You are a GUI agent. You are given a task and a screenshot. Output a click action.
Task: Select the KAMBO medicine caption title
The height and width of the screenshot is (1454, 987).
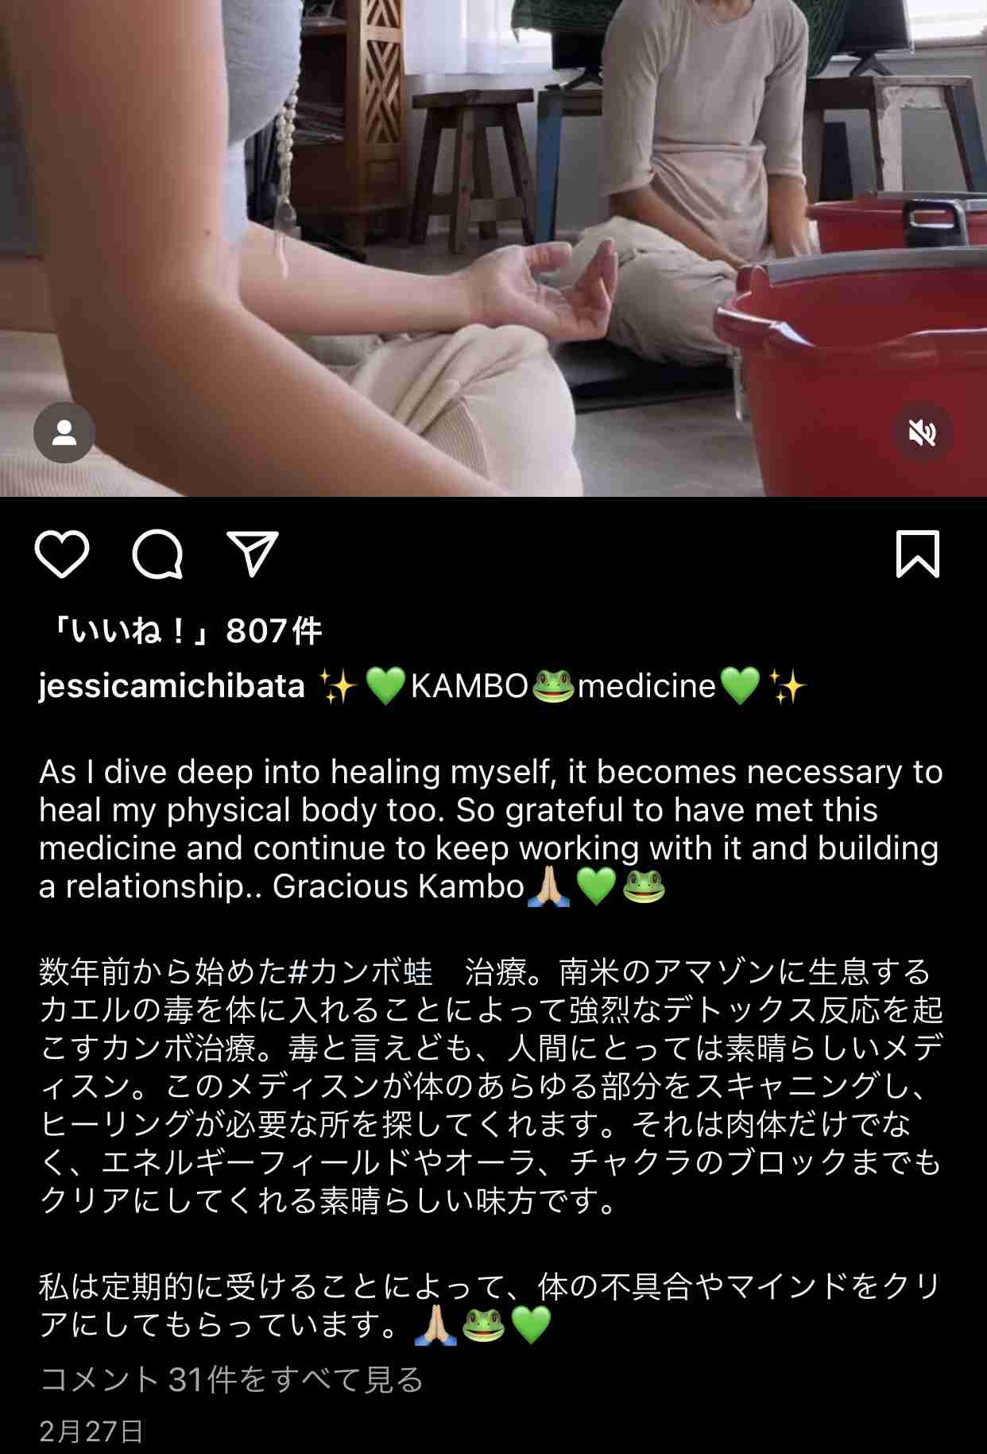[563, 685]
